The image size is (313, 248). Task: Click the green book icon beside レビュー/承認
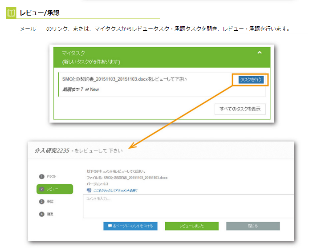coord(11,13)
